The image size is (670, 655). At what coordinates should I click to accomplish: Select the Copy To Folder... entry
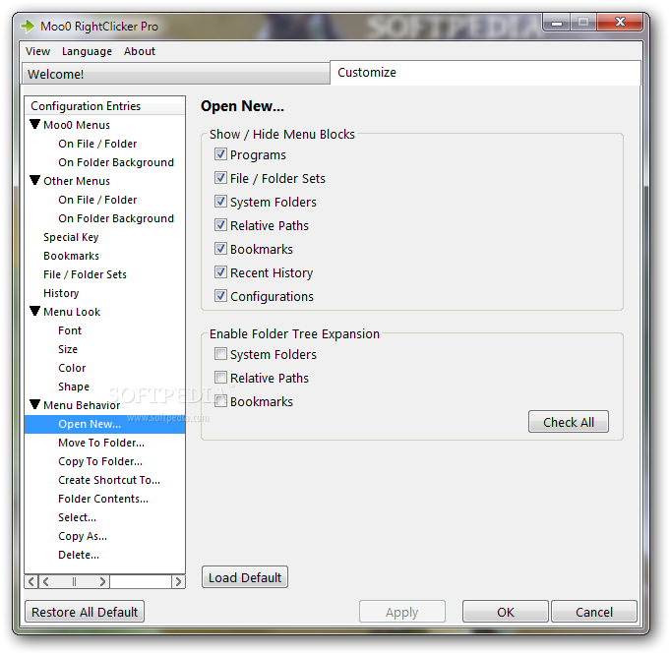(100, 461)
